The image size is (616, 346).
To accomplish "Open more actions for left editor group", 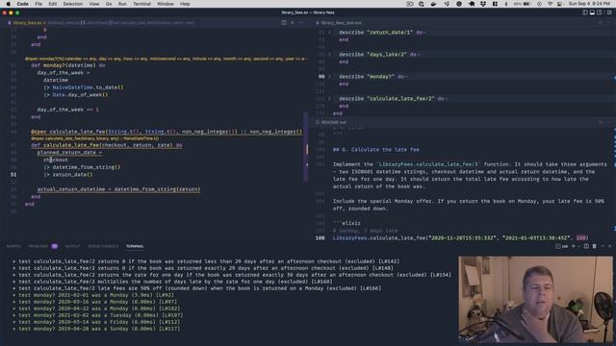I will click(x=301, y=23).
